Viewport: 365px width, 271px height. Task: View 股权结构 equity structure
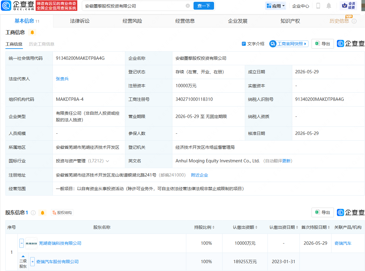tap(62, 213)
